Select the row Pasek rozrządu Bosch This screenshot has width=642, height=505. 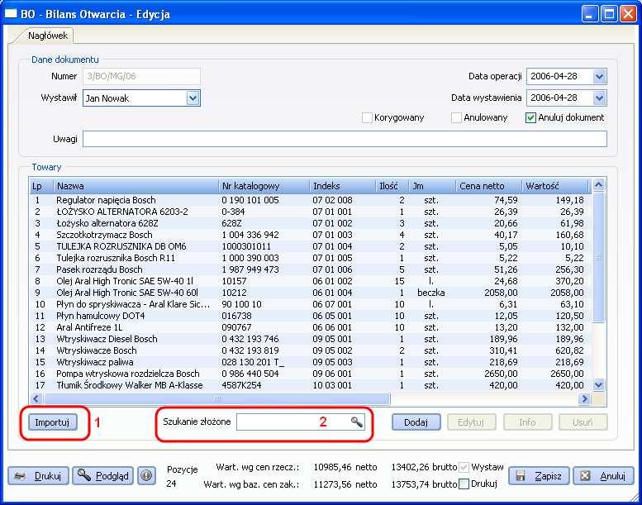coord(311,269)
